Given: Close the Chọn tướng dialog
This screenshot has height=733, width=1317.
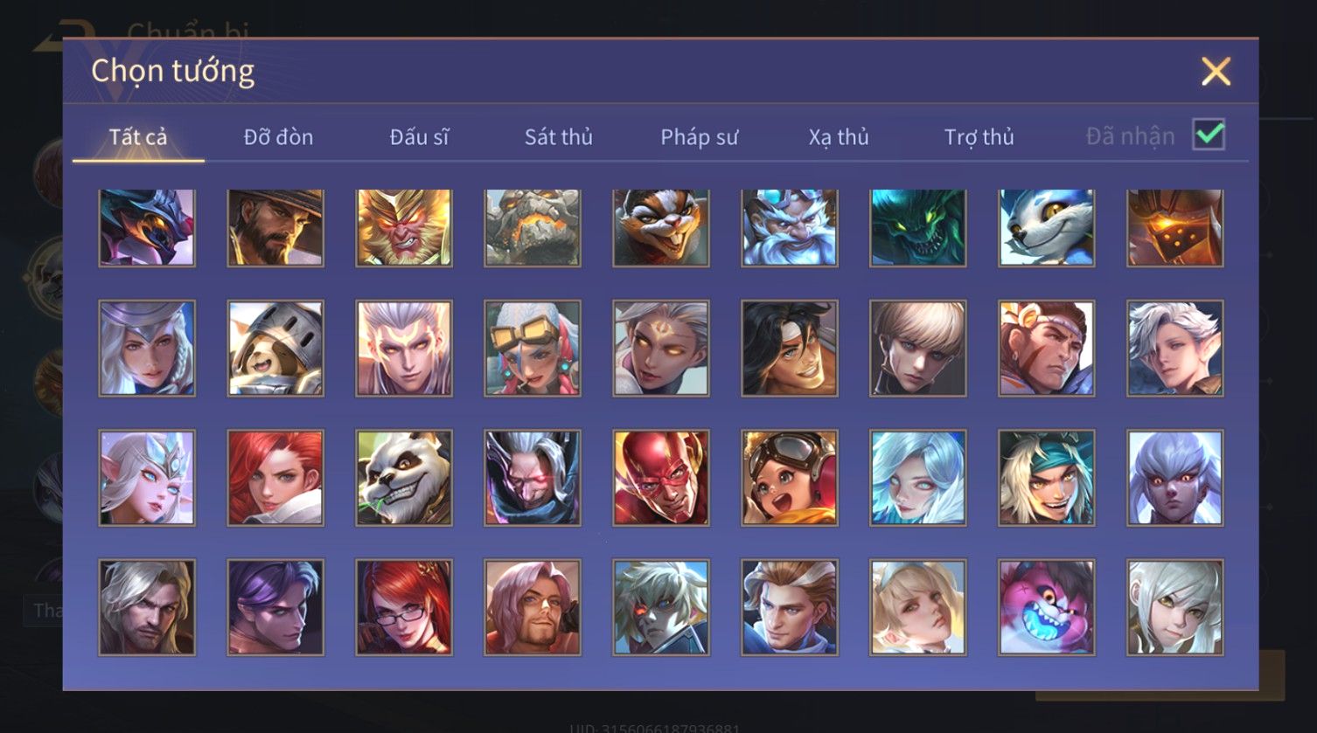Looking at the screenshot, I should [x=1216, y=72].
